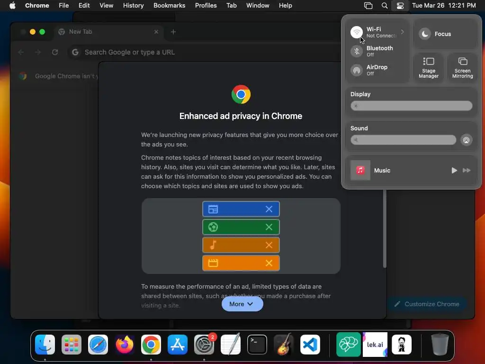This screenshot has width=485, height=364.
Task: Open Visual Studio Code from the Dock
Action: pyautogui.click(x=310, y=345)
